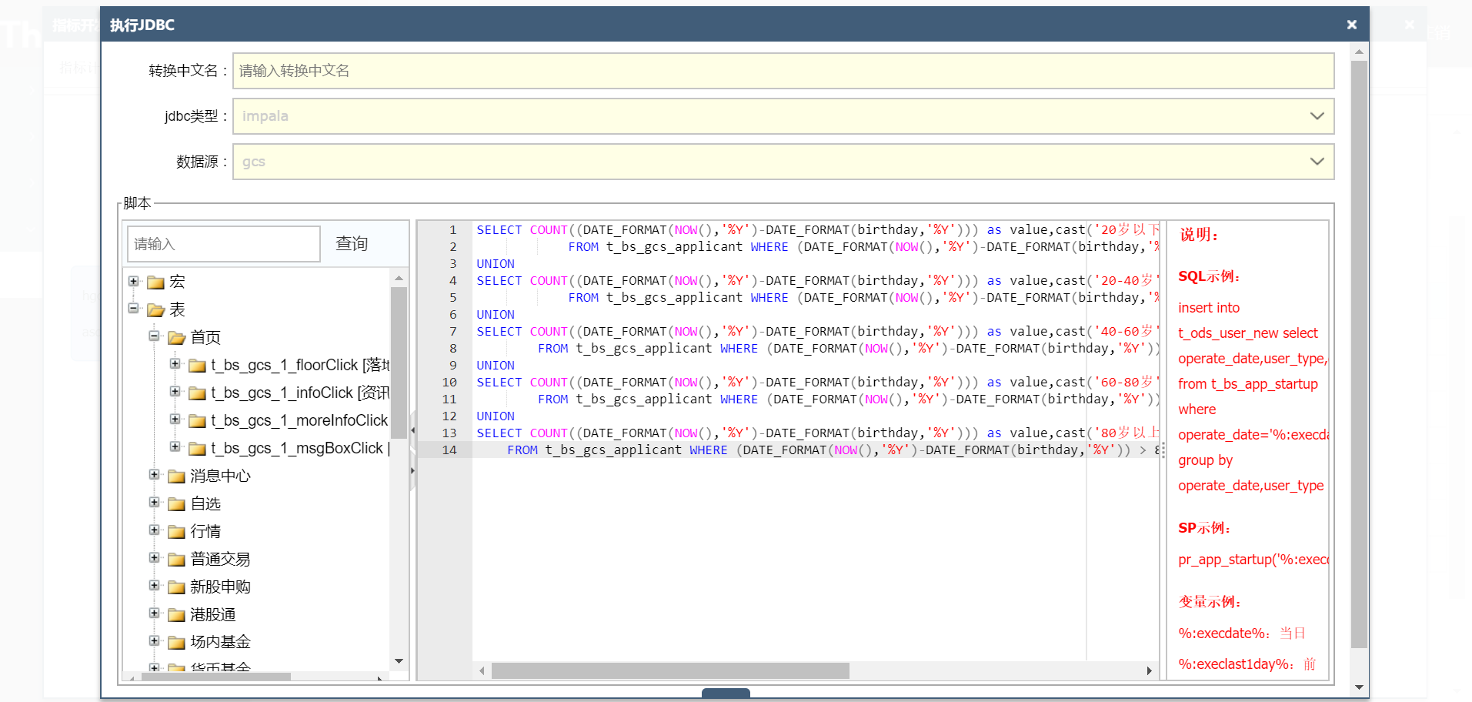Click the SQL editor scroll-right arrow
Screen dimensions: 1472x702
(x=1150, y=671)
